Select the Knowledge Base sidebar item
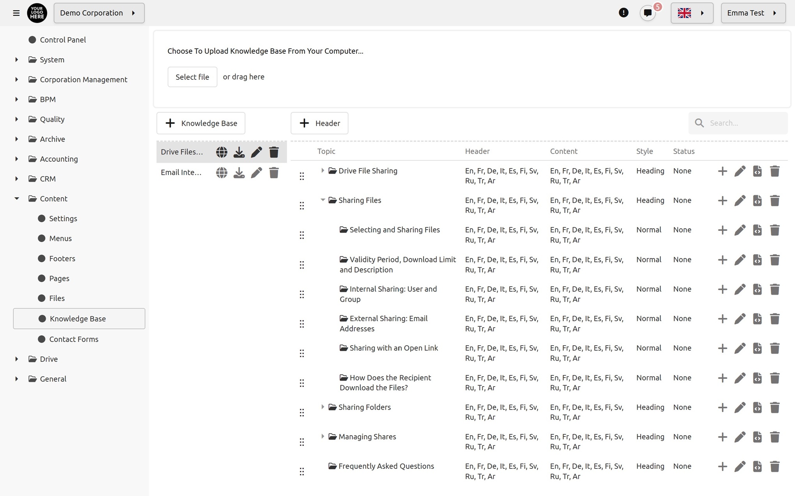This screenshot has width=795, height=496. pos(79,318)
